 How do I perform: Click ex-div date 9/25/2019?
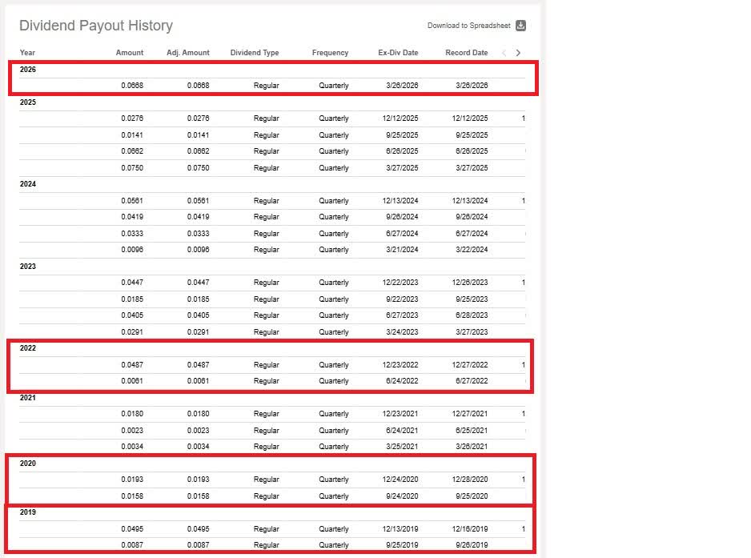point(402,545)
